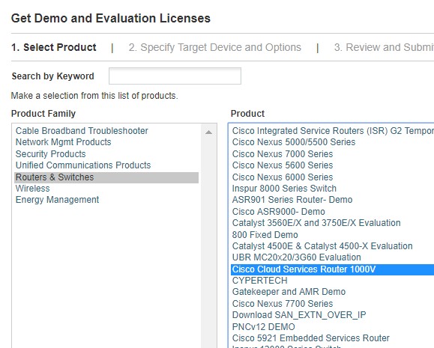Choose Cisco Nexus 7000 Series
This screenshot has height=348, width=434.
283,154
